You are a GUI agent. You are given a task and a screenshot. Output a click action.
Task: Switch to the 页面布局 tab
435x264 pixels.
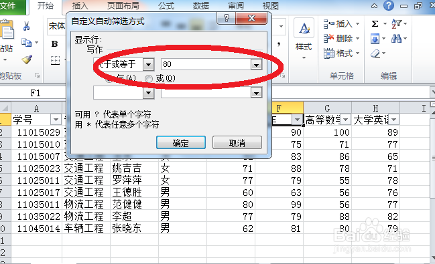[x=123, y=6]
